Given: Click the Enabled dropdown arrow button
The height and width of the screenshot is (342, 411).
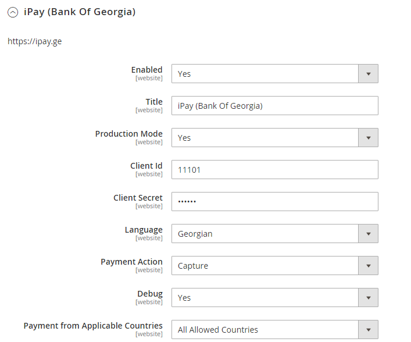Looking at the screenshot, I should coord(368,74).
